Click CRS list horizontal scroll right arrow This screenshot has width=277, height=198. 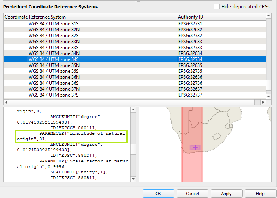[x=263, y=102]
